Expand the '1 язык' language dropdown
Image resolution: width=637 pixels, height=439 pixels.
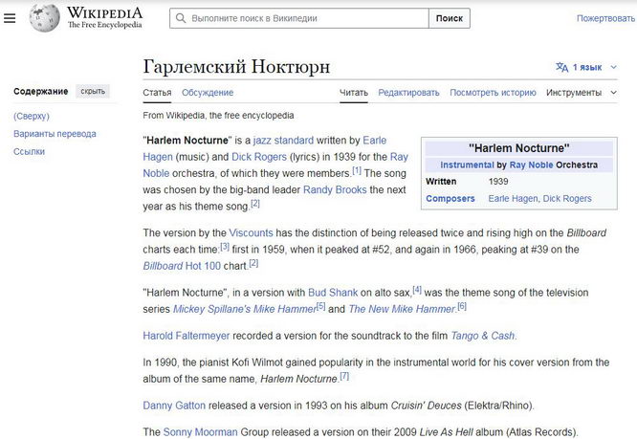[587, 67]
